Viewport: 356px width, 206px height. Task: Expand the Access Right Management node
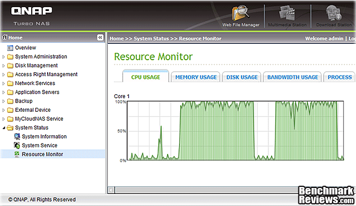[3, 75]
